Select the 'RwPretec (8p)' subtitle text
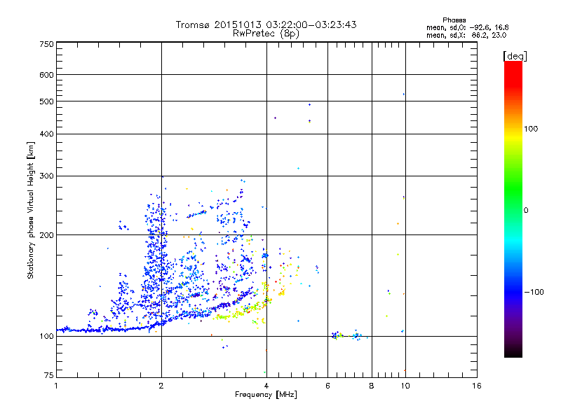Screen dimensions: 561x420 [266, 34]
